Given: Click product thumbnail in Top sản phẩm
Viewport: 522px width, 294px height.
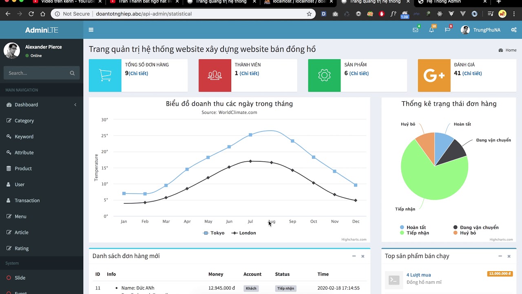Looking at the screenshot, I should 394,280.
